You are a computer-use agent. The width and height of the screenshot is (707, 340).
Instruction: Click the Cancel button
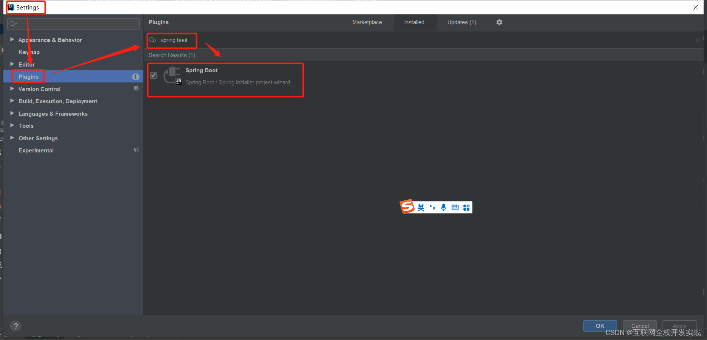pos(640,326)
